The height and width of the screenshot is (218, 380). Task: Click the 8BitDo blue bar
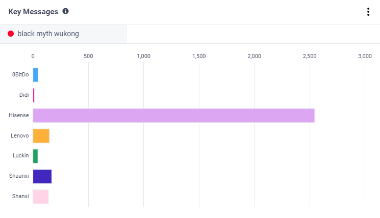coord(35,75)
